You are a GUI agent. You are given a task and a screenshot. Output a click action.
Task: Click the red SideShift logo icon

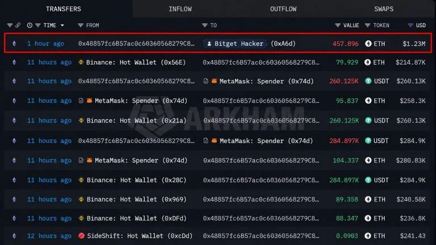pos(82,236)
